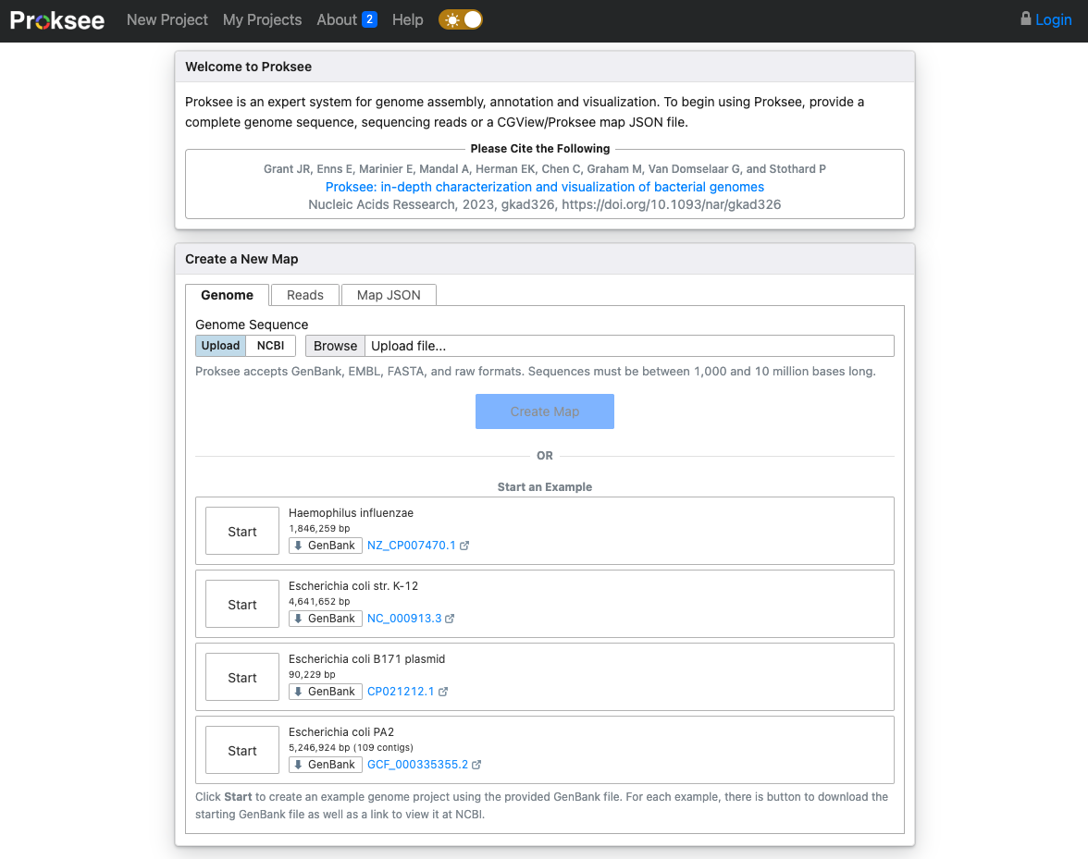This screenshot has height=859, width=1088.
Task: Open the Proksee citation paper link
Action: click(545, 187)
